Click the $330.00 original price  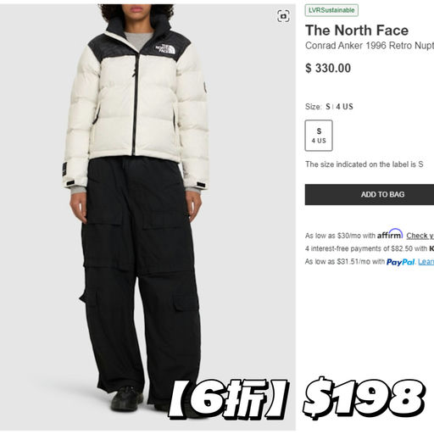point(328,68)
